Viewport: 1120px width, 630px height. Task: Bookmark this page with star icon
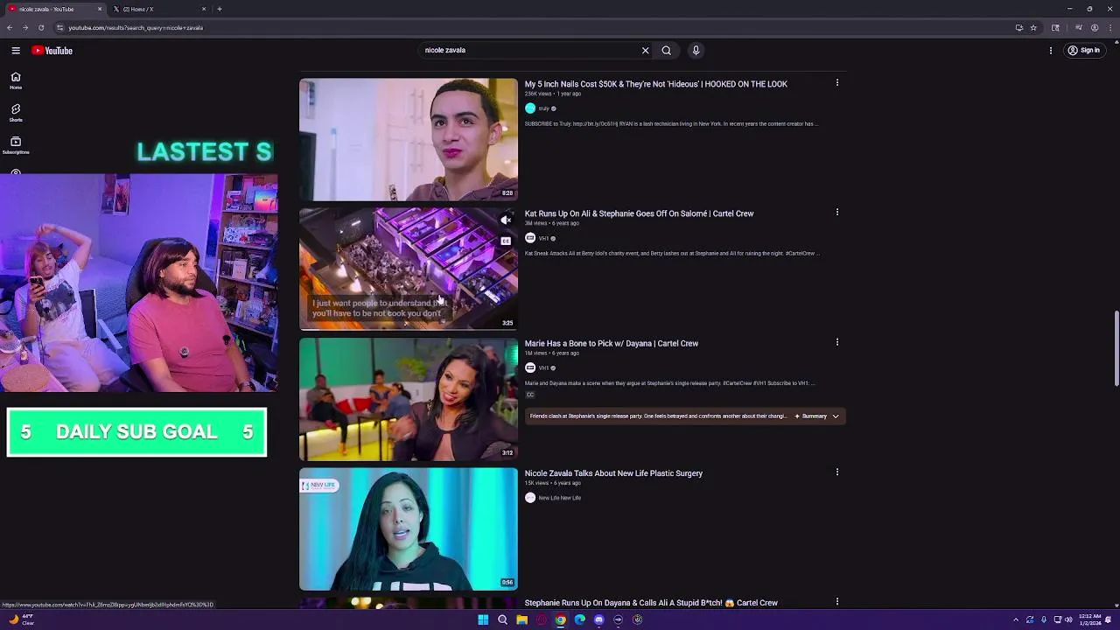(1033, 27)
